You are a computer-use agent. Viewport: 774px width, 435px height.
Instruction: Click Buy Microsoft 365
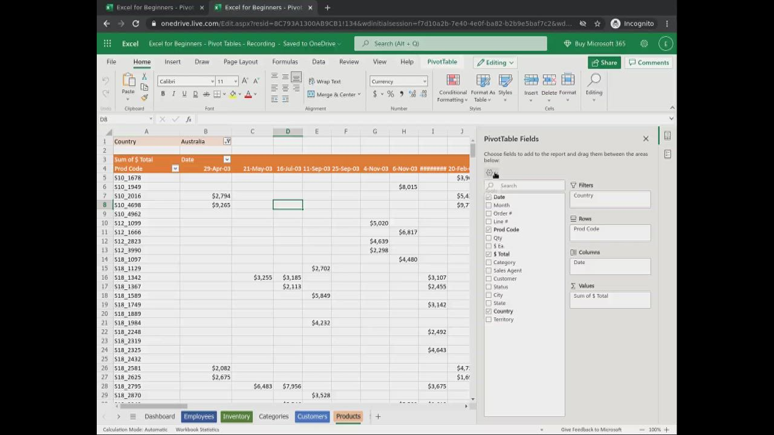pyautogui.click(x=594, y=43)
